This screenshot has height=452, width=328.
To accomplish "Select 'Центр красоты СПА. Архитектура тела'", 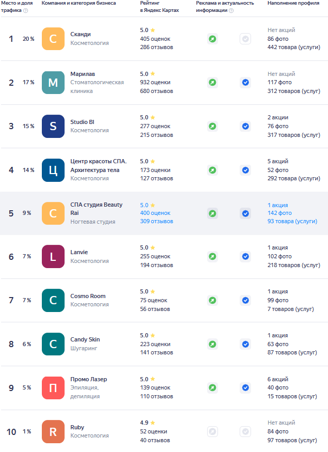I will 98,166.
